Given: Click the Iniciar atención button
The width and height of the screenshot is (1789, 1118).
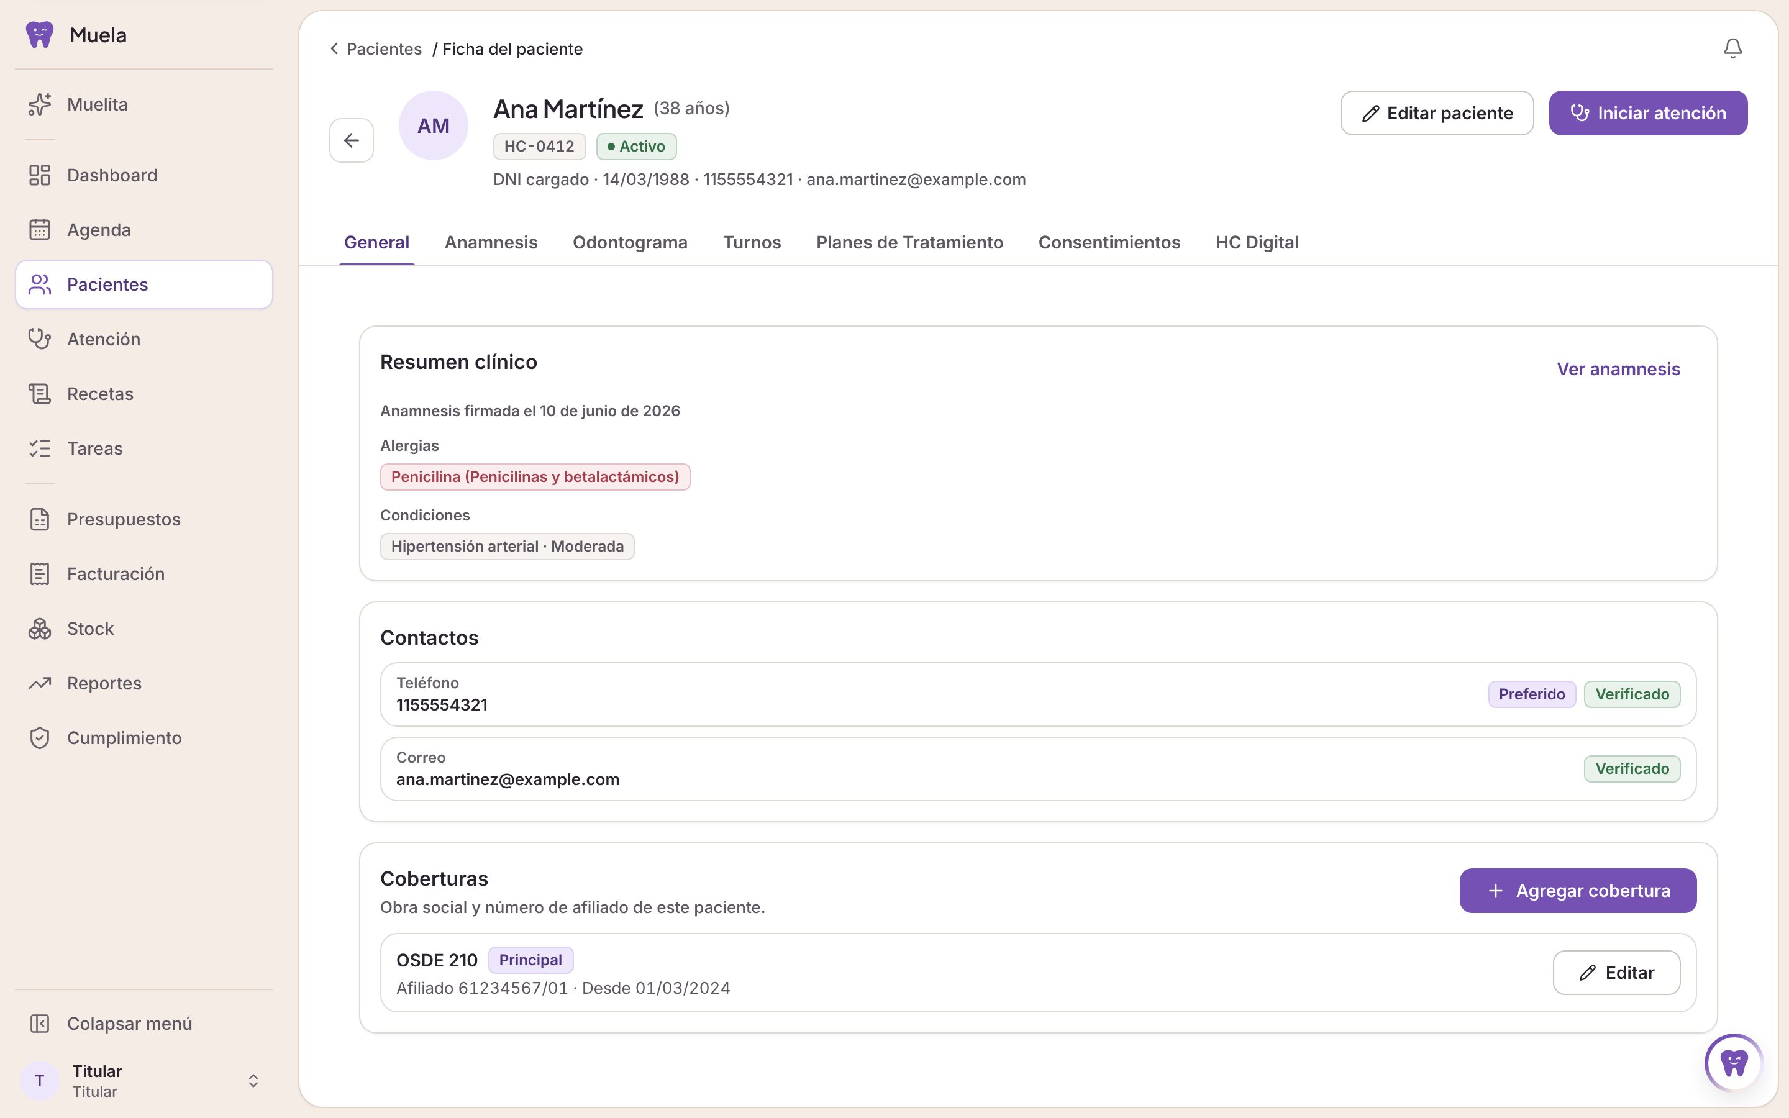Looking at the screenshot, I should (1648, 113).
